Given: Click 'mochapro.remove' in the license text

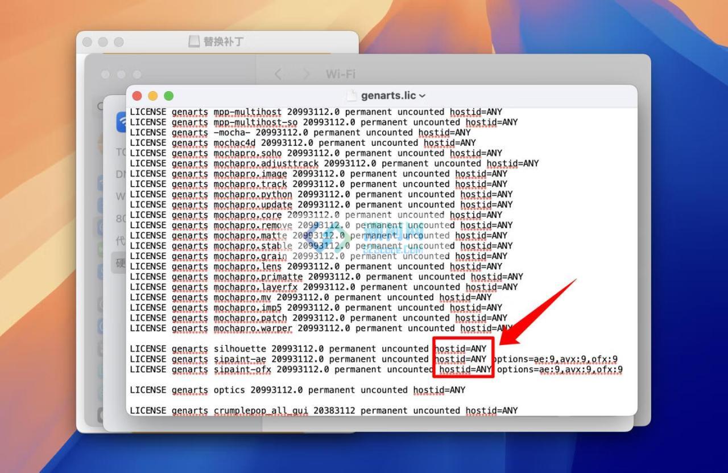Looking at the screenshot, I should click(x=253, y=225).
